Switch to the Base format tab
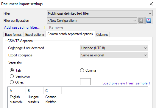 click(13, 35)
